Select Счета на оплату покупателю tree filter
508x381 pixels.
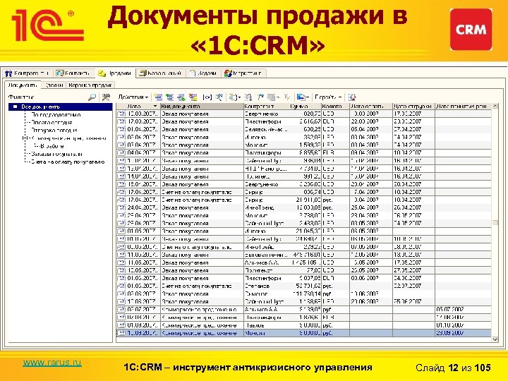pyautogui.click(x=68, y=162)
